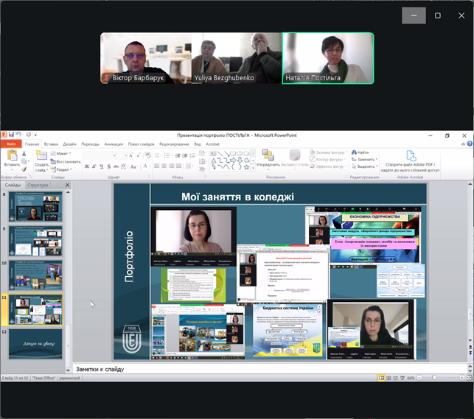Image resolution: width=474 pixels, height=419 pixels.
Task: Switch to the Переходы ribbon tab
Action: coord(90,144)
